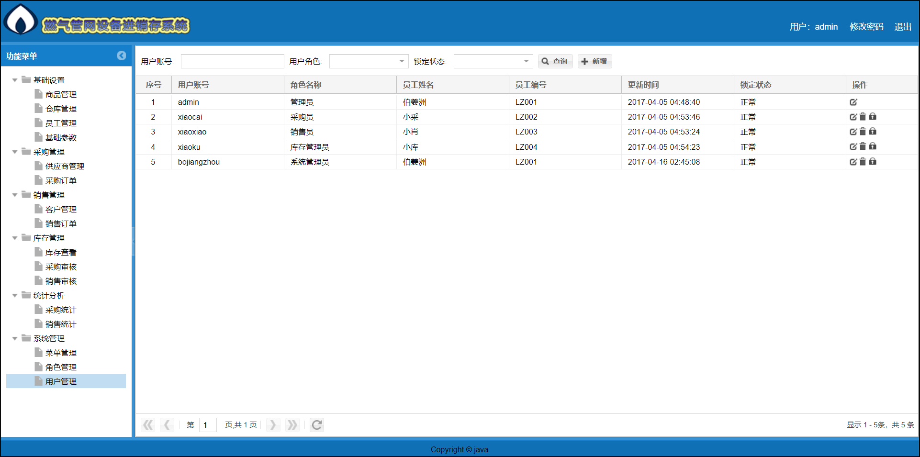The height and width of the screenshot is (457, 920).
Task: Select the bojiangzhou table cell
Action: pos(228,162)
